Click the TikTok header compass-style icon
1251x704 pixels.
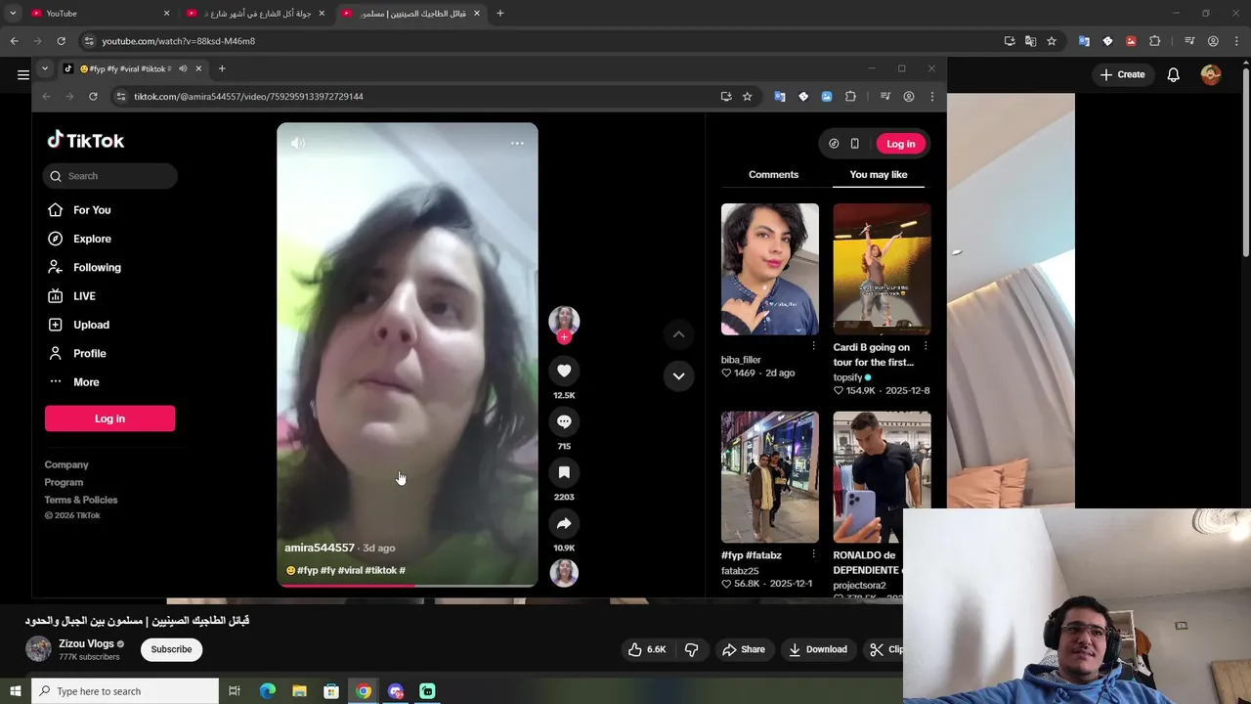pos(834,144)
